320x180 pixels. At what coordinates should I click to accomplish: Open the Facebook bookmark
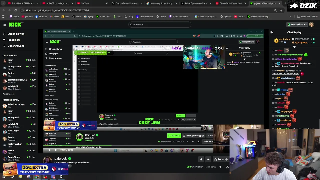(x=41, y=17)
